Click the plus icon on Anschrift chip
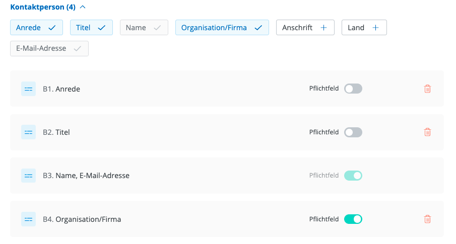Viewport: 456px width, 244px height. pos(323,28)
